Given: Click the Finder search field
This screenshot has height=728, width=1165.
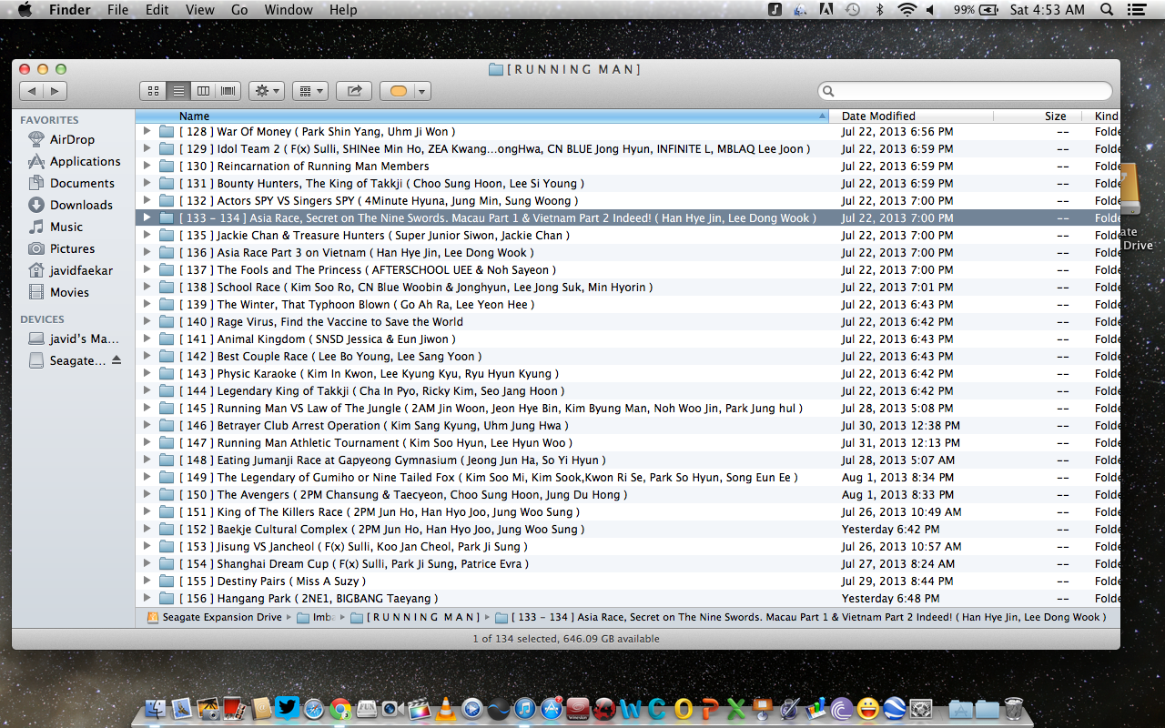Looking at the screenshot, I should click(x=965, y=91).
